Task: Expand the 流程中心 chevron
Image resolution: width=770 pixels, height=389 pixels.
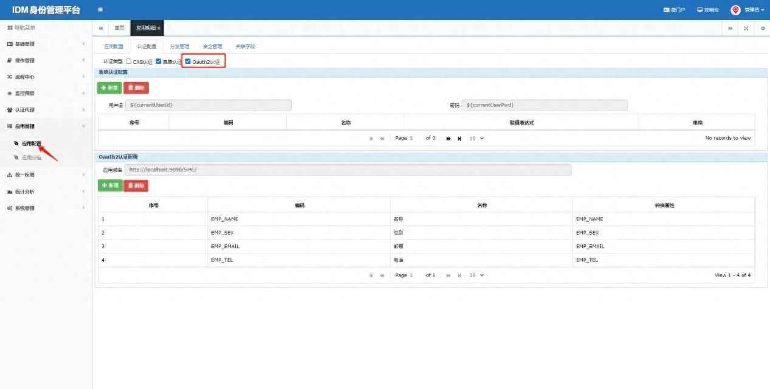Action: (x=83, y=77)
